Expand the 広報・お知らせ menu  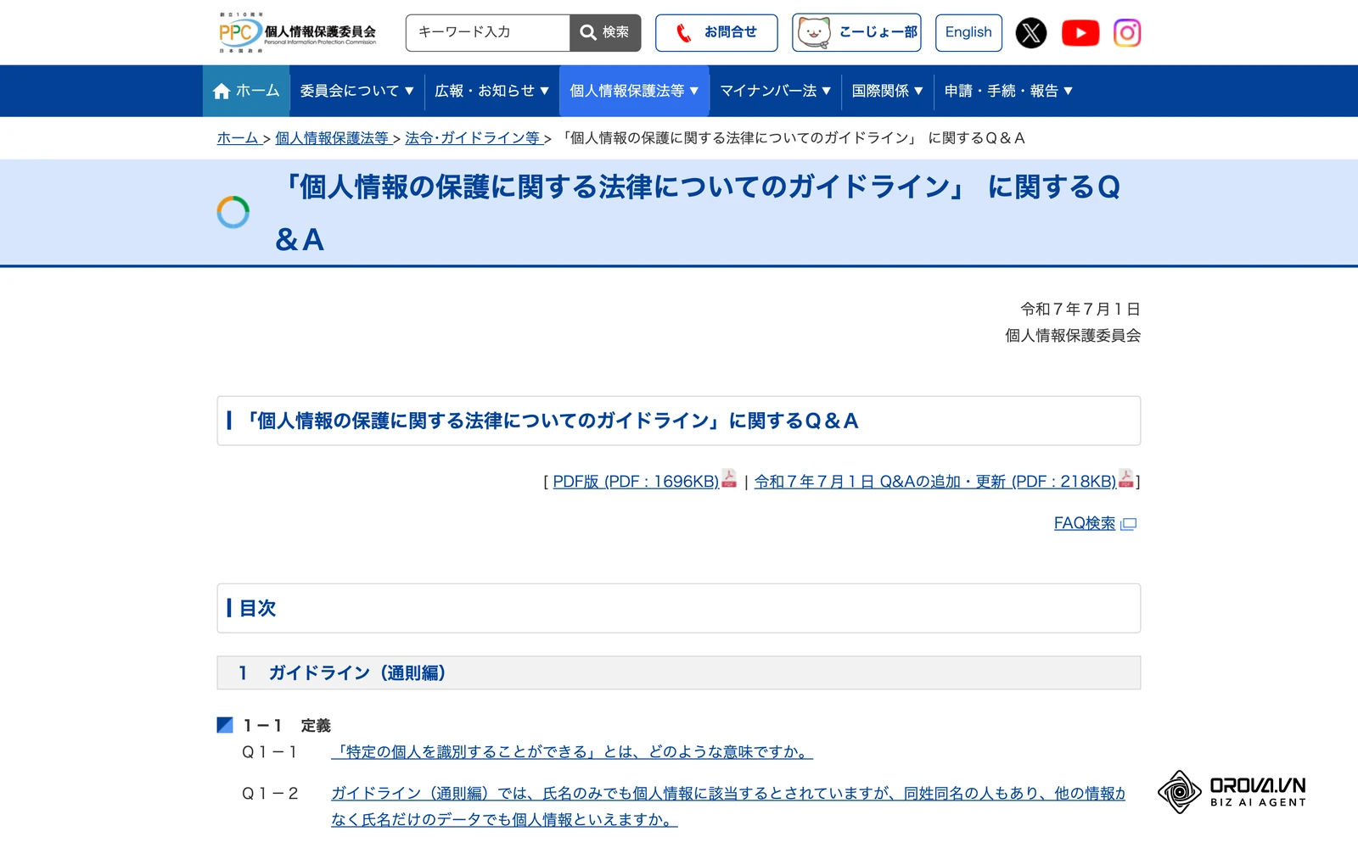point(492,91)
